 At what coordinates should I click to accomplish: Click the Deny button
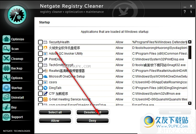[x=93, y=120]
